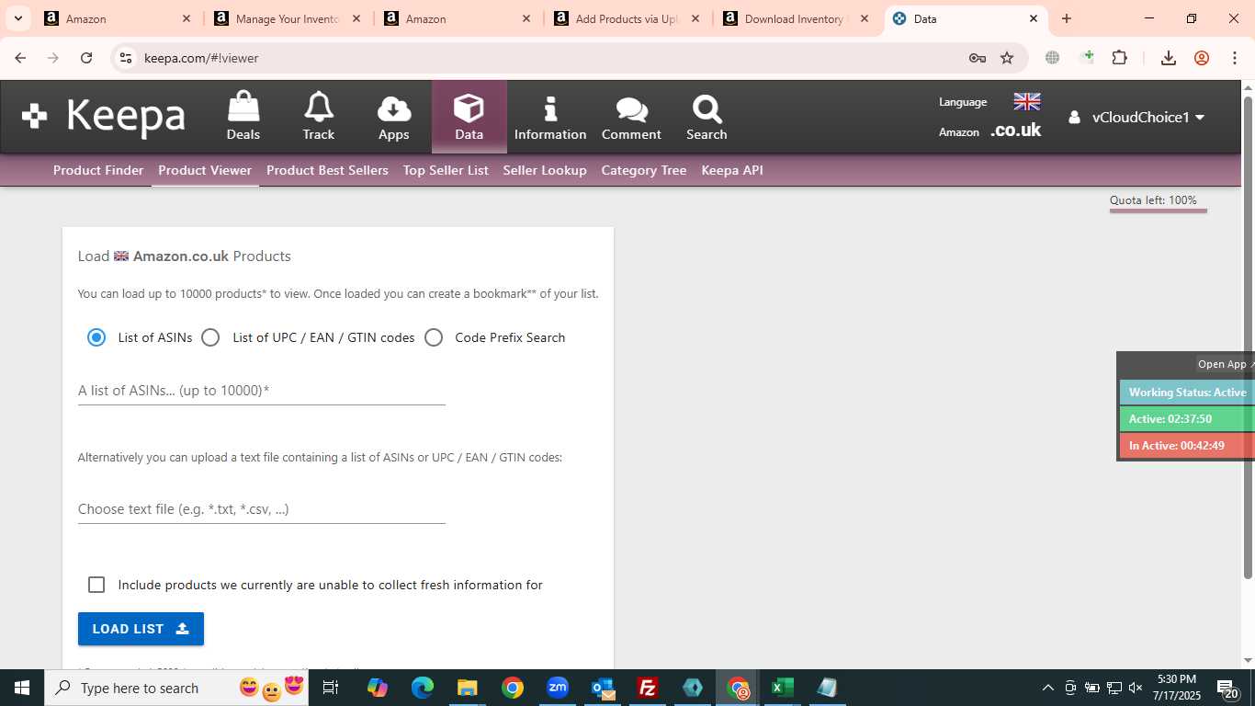Open a new browser tab
Viewport: 1255px width, 706px height.
click(1067, 18)
